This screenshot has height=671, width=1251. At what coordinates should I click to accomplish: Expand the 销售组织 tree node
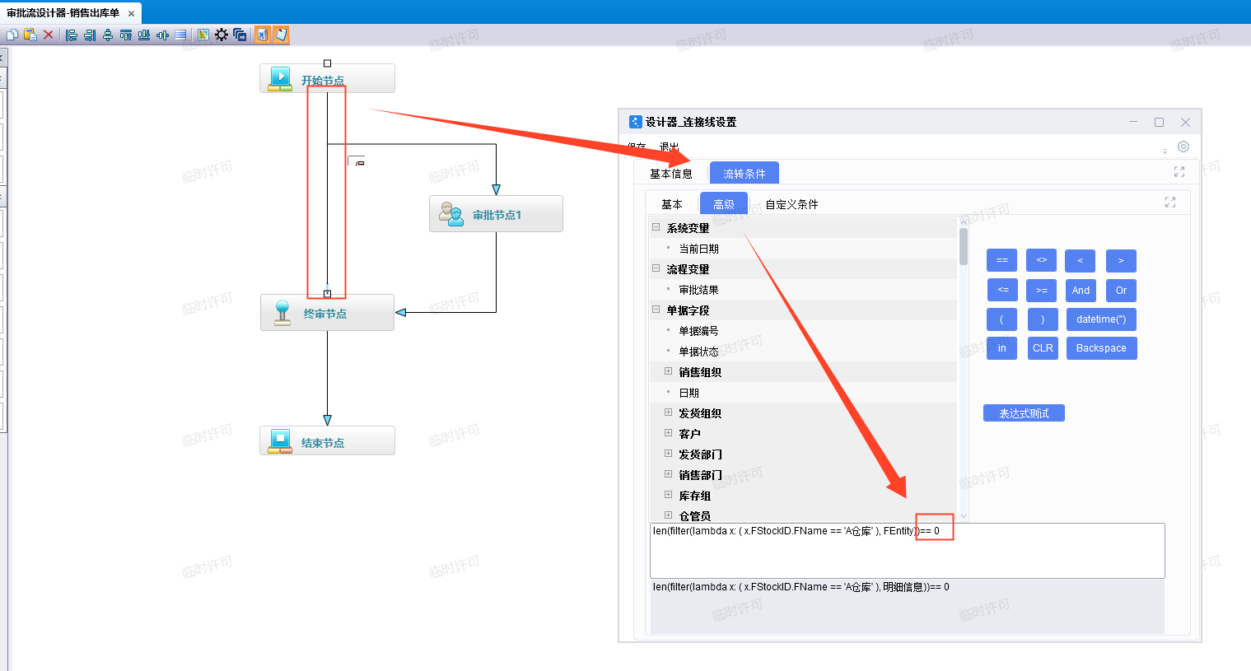click(x=669, y=371)
